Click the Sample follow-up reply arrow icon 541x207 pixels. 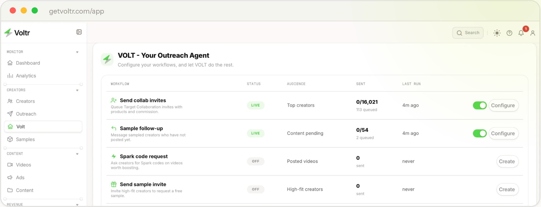[x=114, y=128]
